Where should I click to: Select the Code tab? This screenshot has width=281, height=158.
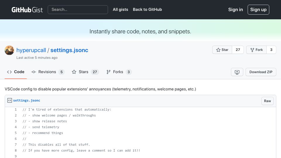click(x=16, y=72)
